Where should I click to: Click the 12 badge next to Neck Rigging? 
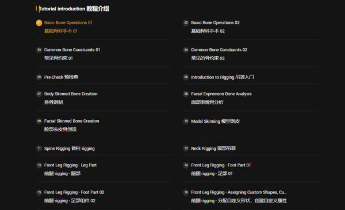tap(186, 148)
